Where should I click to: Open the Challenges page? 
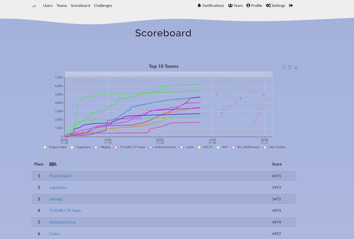coord(103,6)
